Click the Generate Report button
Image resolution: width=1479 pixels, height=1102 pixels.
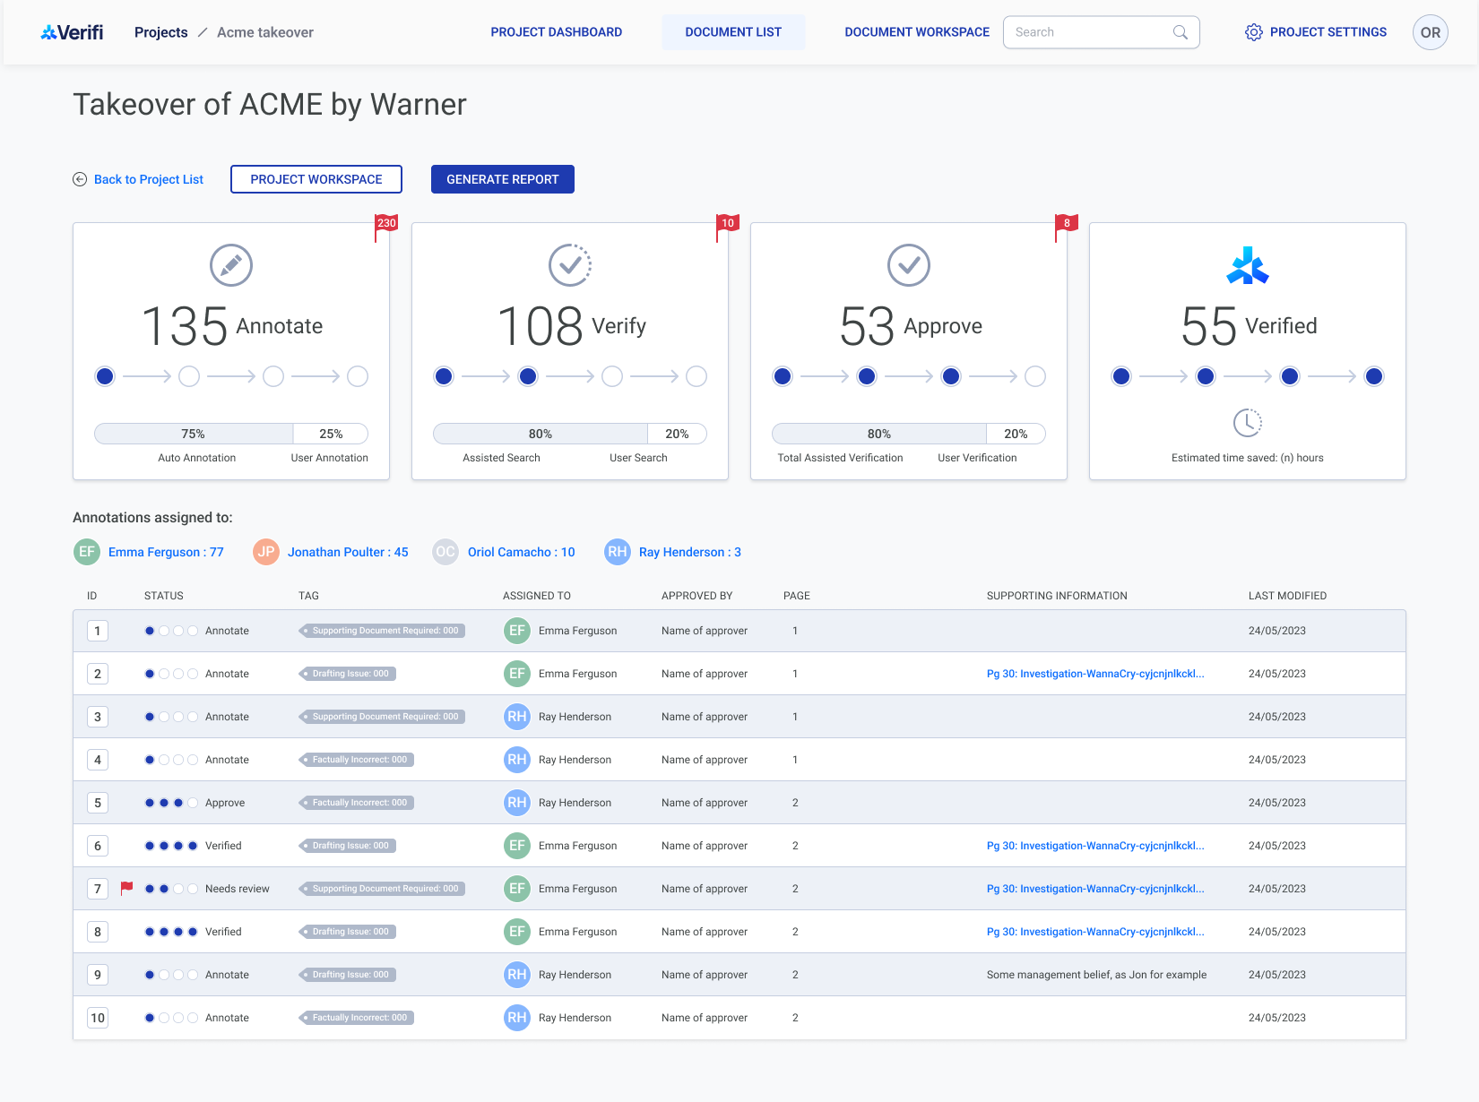[503, 179]
